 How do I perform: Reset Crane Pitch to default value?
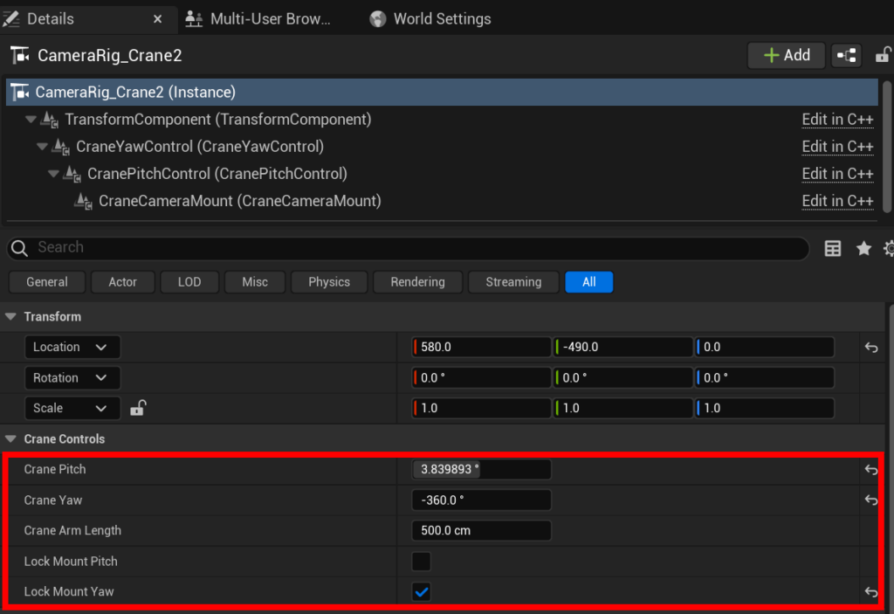click(870, 470)
